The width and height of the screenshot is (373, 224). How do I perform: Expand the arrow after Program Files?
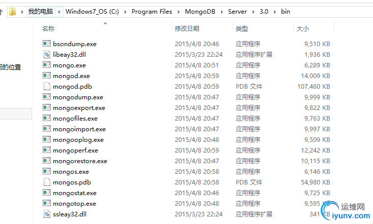(179, 12)
